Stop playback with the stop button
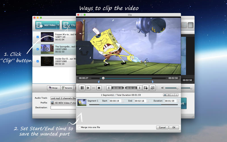This screenshot has height=142, width=227. 99,88
